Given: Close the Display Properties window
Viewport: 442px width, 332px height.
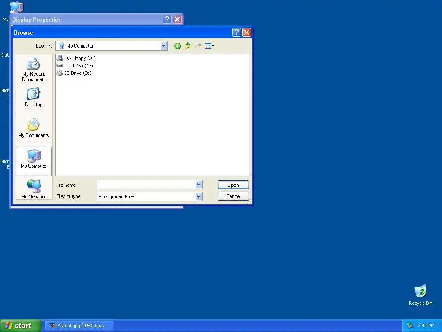Looking at the screenshot, I should (x=177, y=19).
